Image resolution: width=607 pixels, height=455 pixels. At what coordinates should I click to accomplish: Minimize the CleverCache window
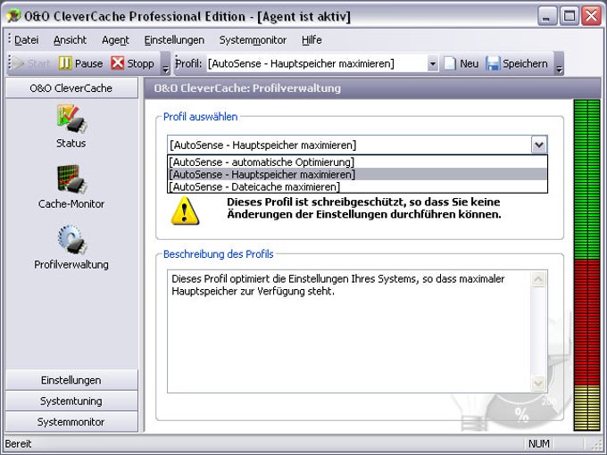pyautogui.click(x=546, y=16)
